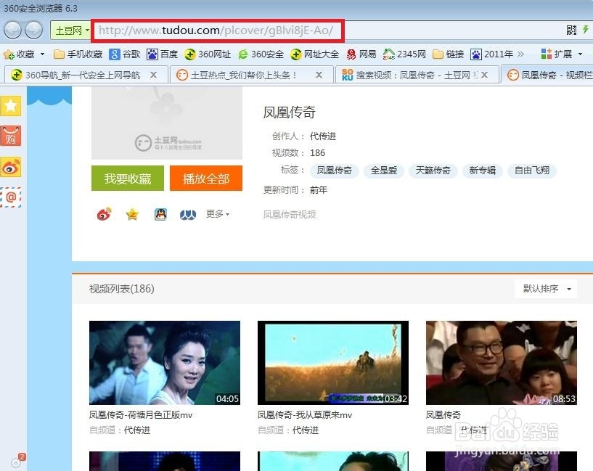Expand the 收藏 dropdown arrow
This screenshot has height=471, width=593.
coord(42,54)
